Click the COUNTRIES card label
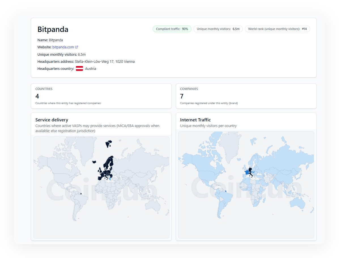 [44, 89]
